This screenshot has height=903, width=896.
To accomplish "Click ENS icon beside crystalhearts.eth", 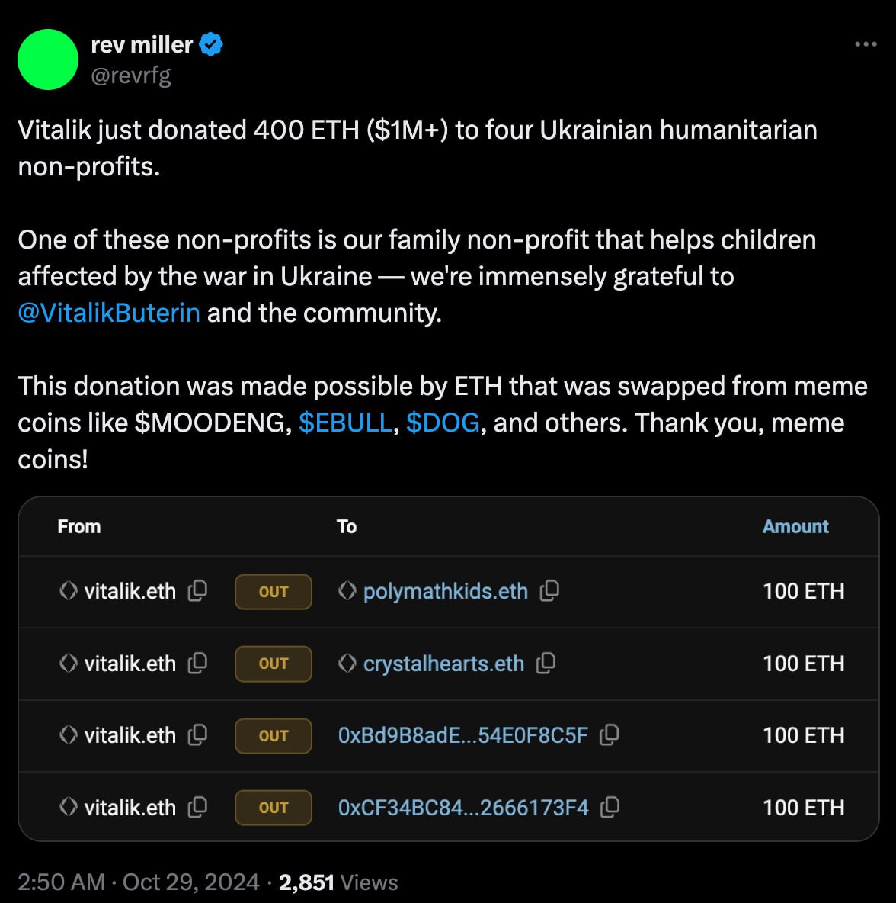I will pyautogui.click(x=347, y=663).
